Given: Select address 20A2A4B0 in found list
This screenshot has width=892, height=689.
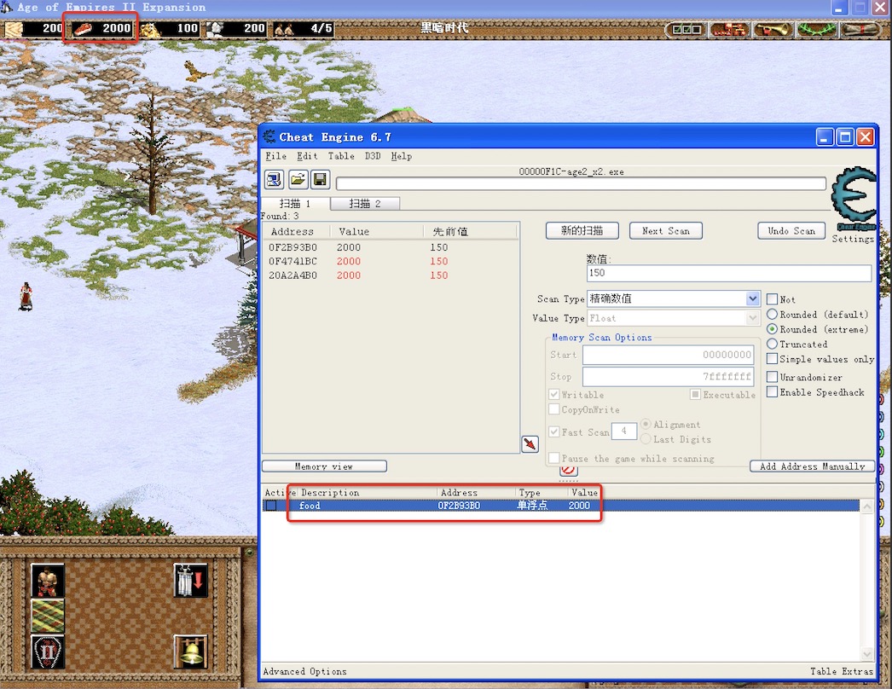Looking at the screenshot, I should click(293, 275).
